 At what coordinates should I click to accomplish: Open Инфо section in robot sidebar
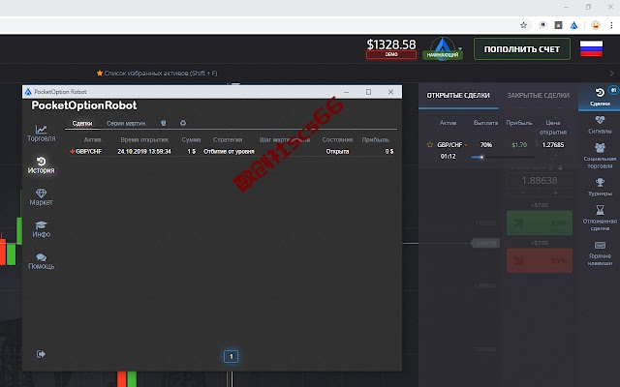pyautogui.click(x=41, y=229)
